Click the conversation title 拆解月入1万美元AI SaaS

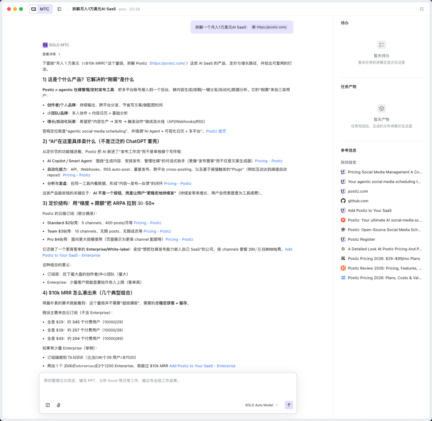94,9
